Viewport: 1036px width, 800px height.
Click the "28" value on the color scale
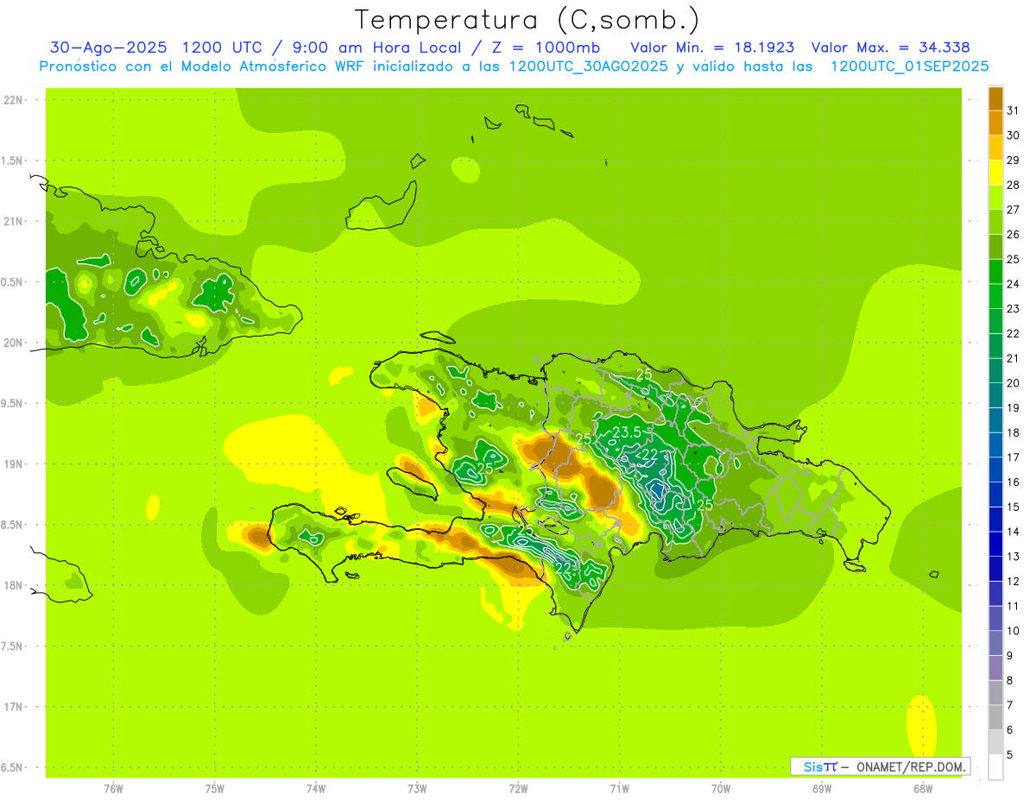pyautogui.click(x=1014, y=185)
